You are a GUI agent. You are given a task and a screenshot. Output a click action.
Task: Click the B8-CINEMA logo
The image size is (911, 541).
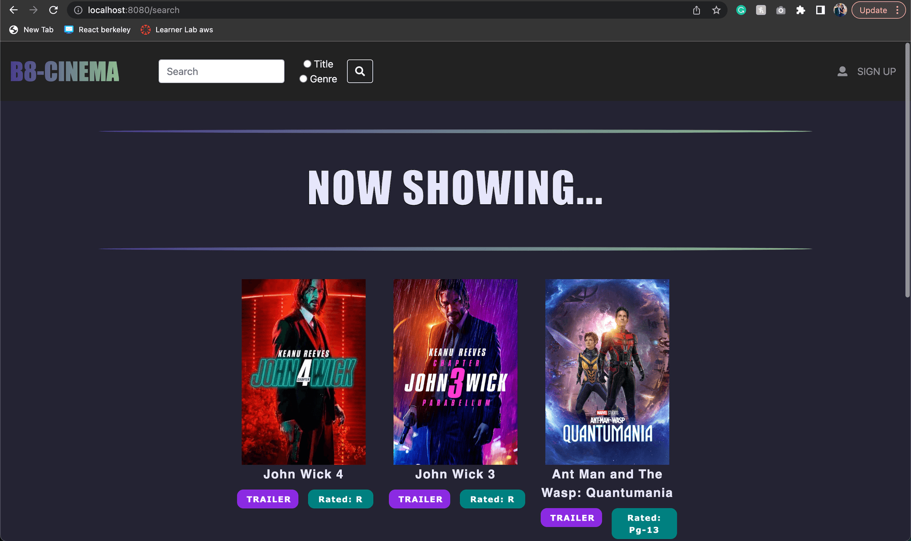(x=65, y=72)
